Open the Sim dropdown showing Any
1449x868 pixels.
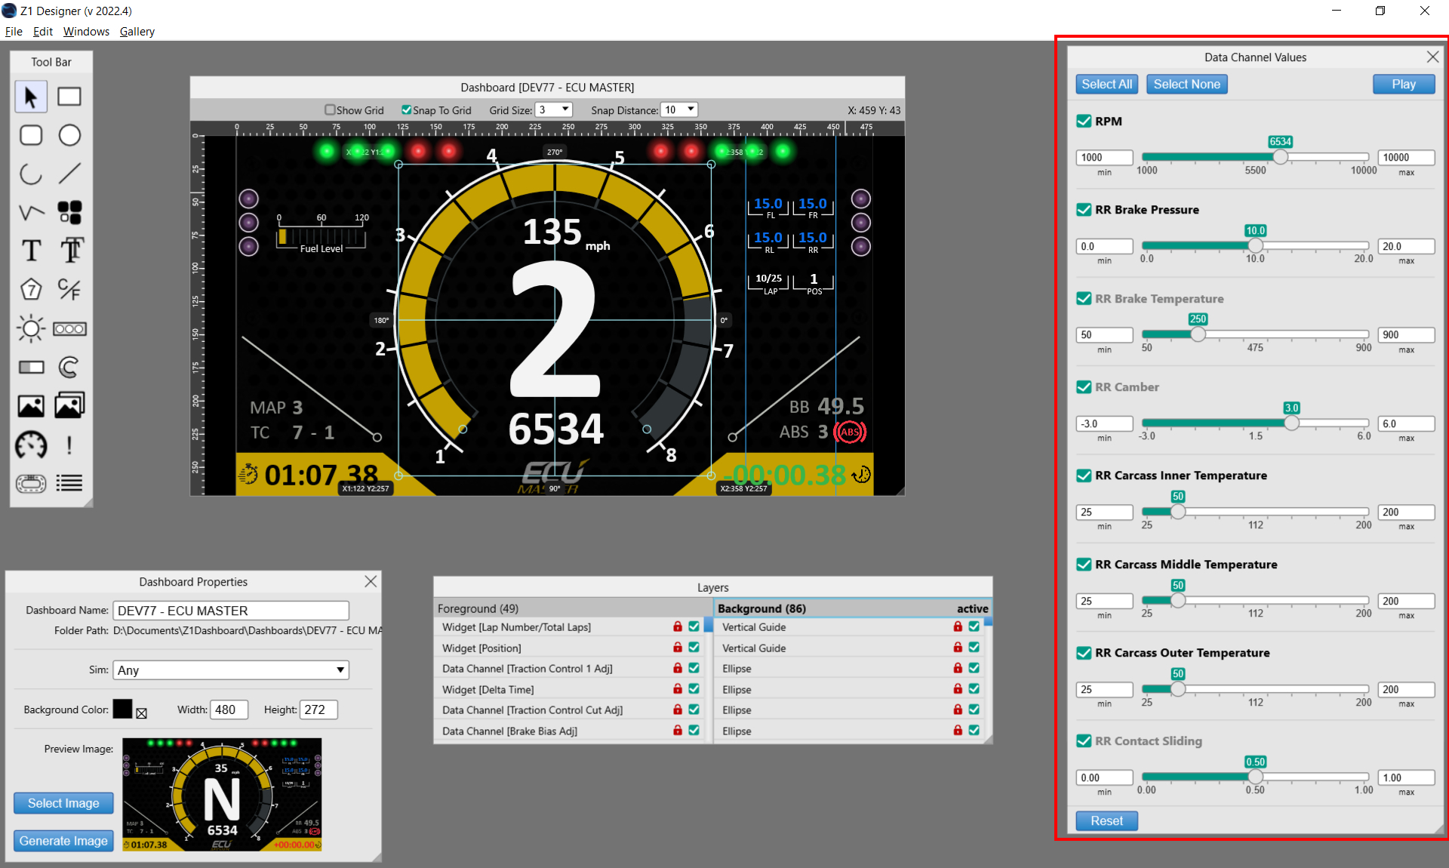(231, 670)
